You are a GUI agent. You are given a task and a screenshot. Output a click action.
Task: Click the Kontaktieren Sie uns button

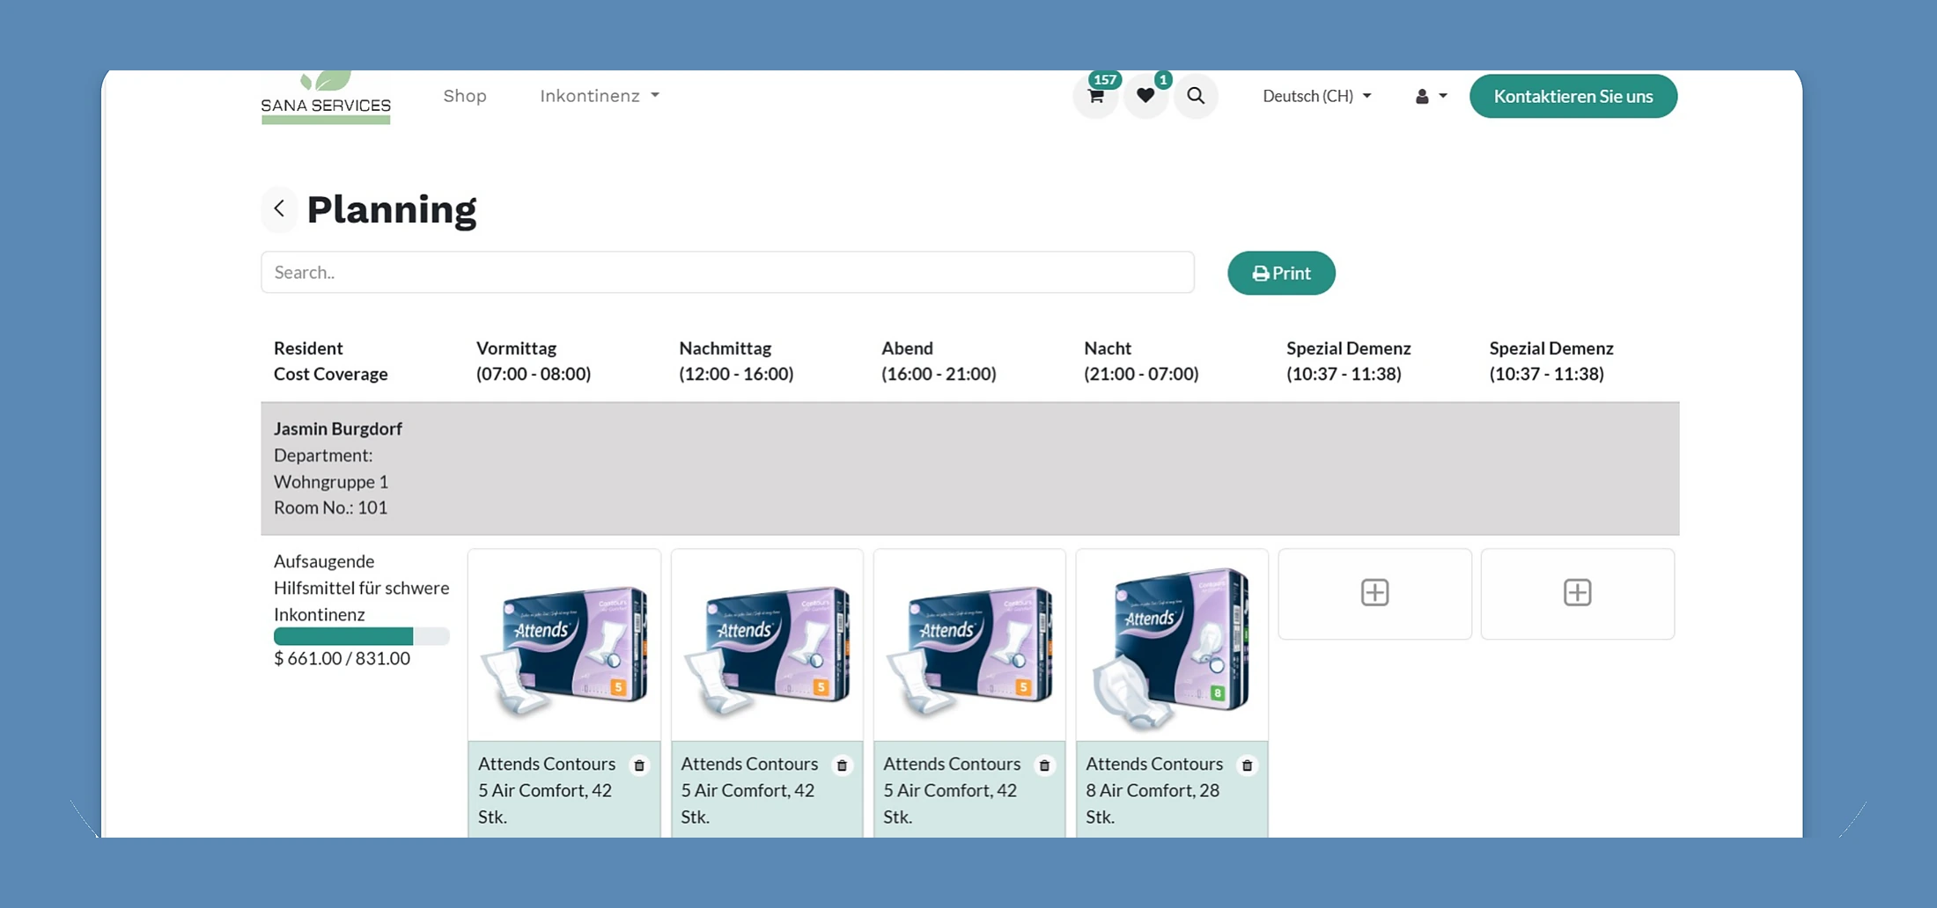tap(1573, 96)
